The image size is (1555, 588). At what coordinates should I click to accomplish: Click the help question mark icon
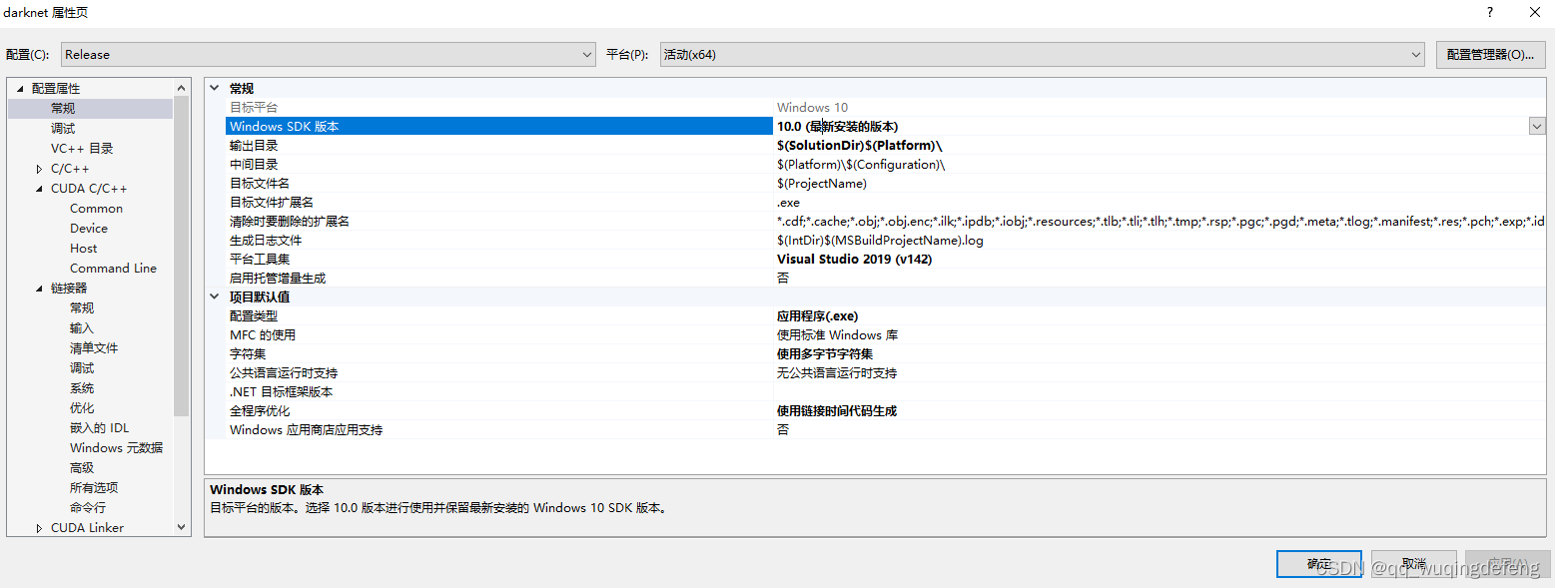[x=1489, y=12]
